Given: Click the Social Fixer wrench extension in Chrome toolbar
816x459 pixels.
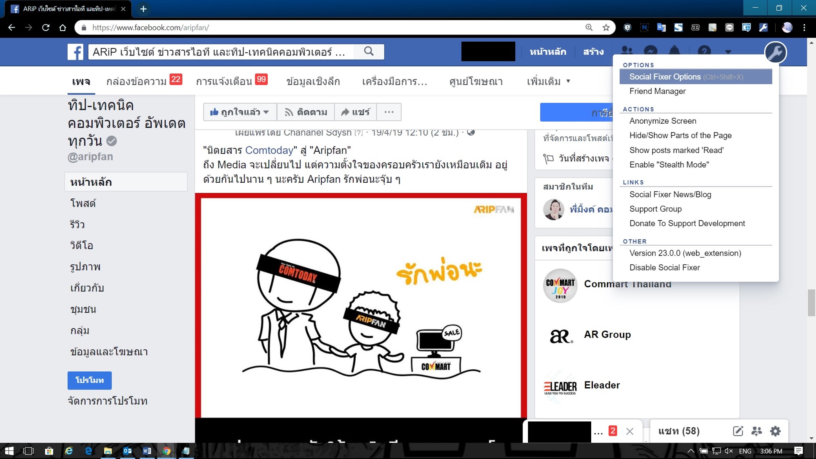Looking at the screenshot, I should tap(763, 27).
